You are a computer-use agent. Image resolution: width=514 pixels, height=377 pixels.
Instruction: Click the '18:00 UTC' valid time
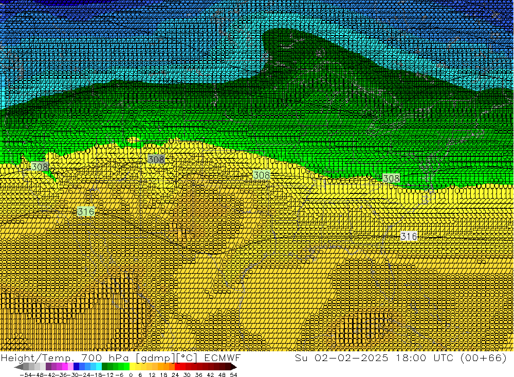[x=426, y=358]
